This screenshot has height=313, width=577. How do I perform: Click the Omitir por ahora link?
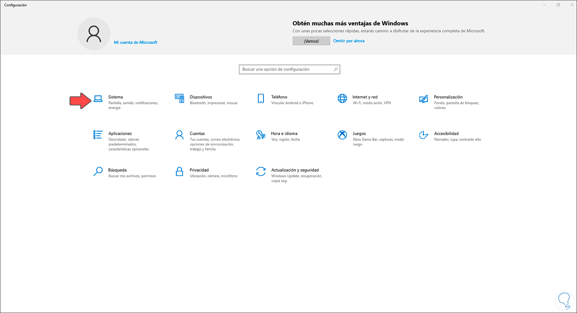(349, 41)
